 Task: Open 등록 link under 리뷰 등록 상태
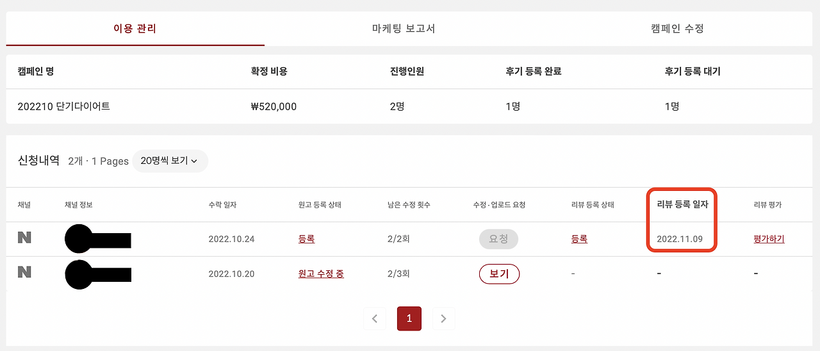tap(579, 239)
